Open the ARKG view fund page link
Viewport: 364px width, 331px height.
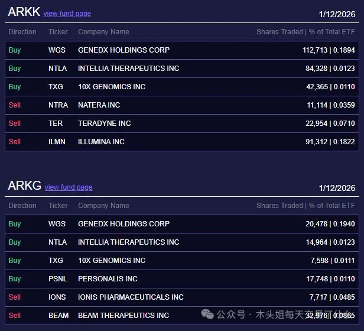click(x=69, y=187)
